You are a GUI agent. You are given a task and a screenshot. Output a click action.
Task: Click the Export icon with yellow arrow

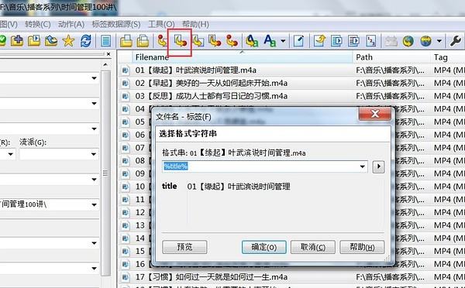pyautogui.click(x=319, y=41)
